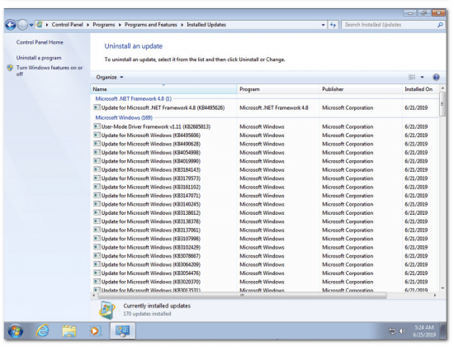The image size is (454, 347).
Task: Select Programs and Features breadcrumb
Action: (x=150, y=25)
